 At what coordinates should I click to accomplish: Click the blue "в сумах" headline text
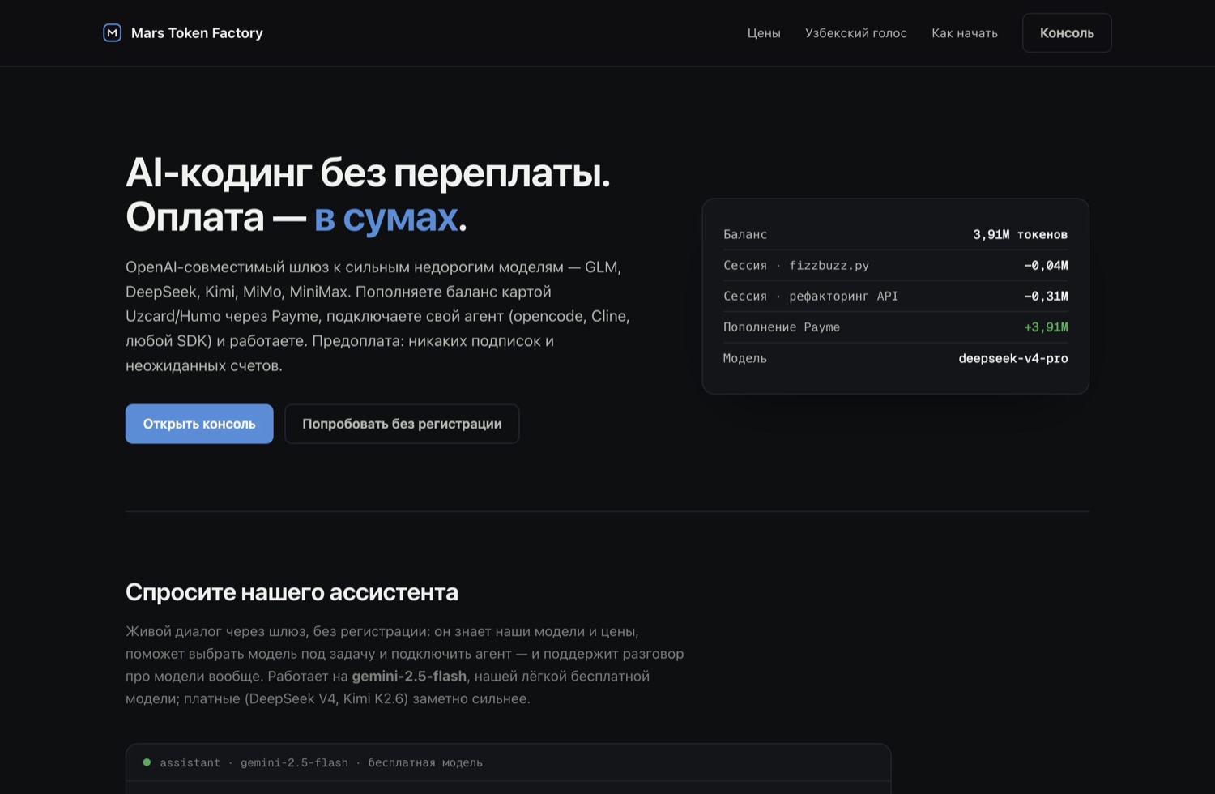[x=386, y=217]
